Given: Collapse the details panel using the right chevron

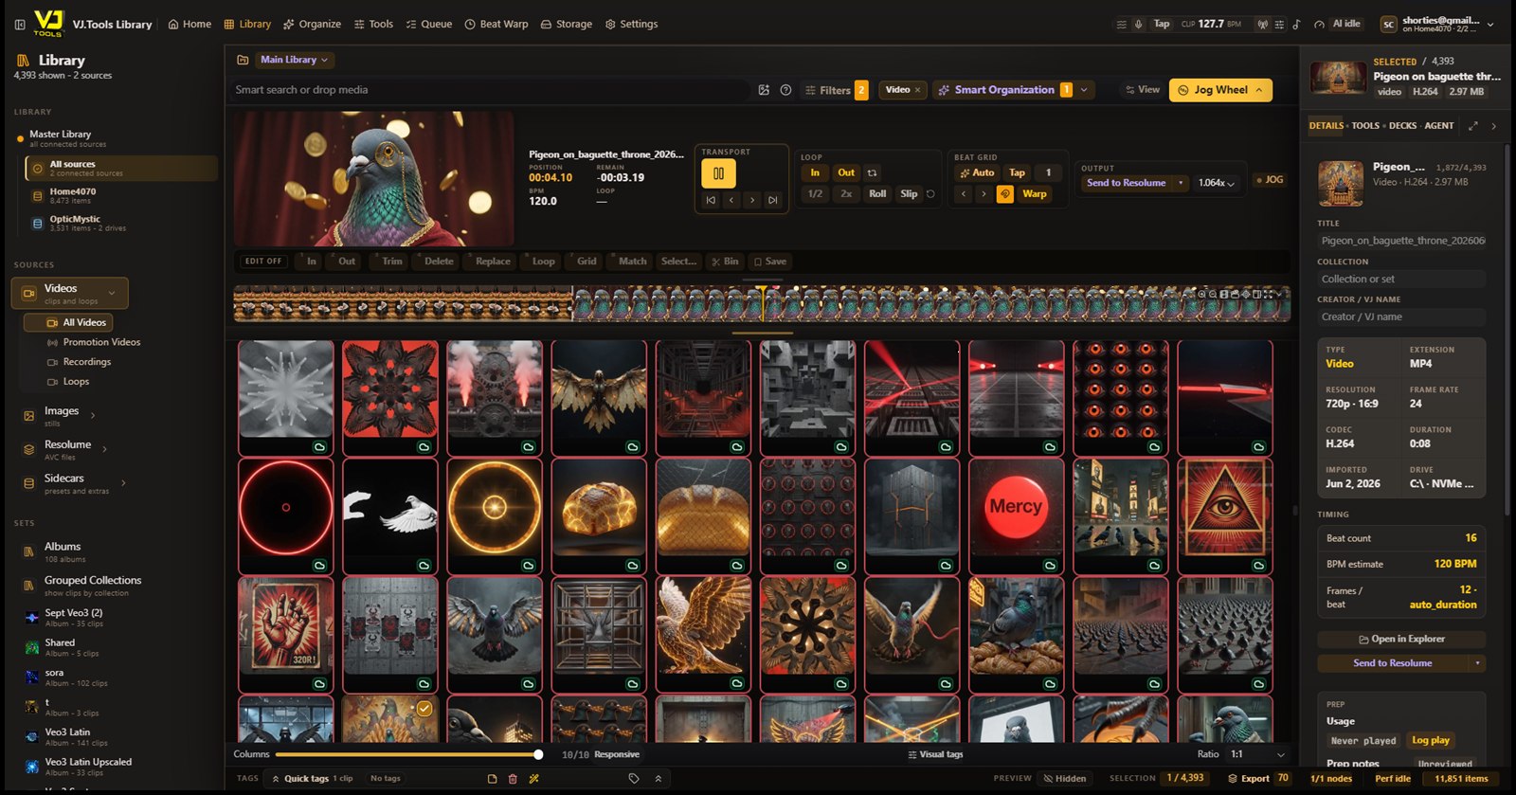Looking at the screenshot, I should pyautogui.click(x=1494, y=125).
